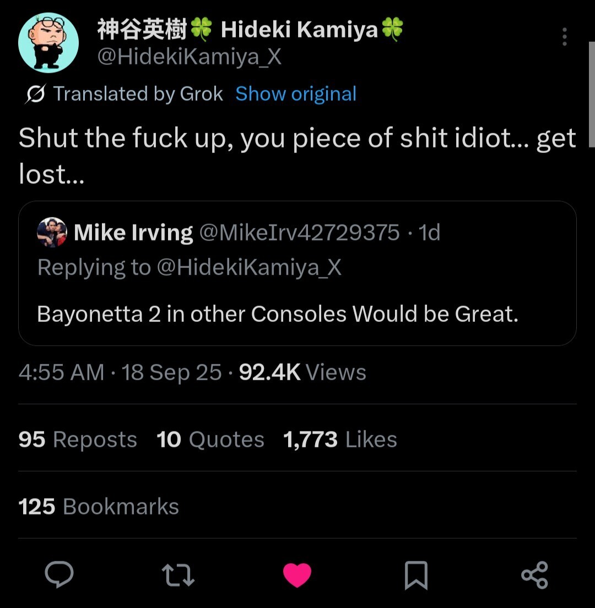Click Hideki Kamiya's profile avatar
The image size is (595, 608).
tap(48, 42)
